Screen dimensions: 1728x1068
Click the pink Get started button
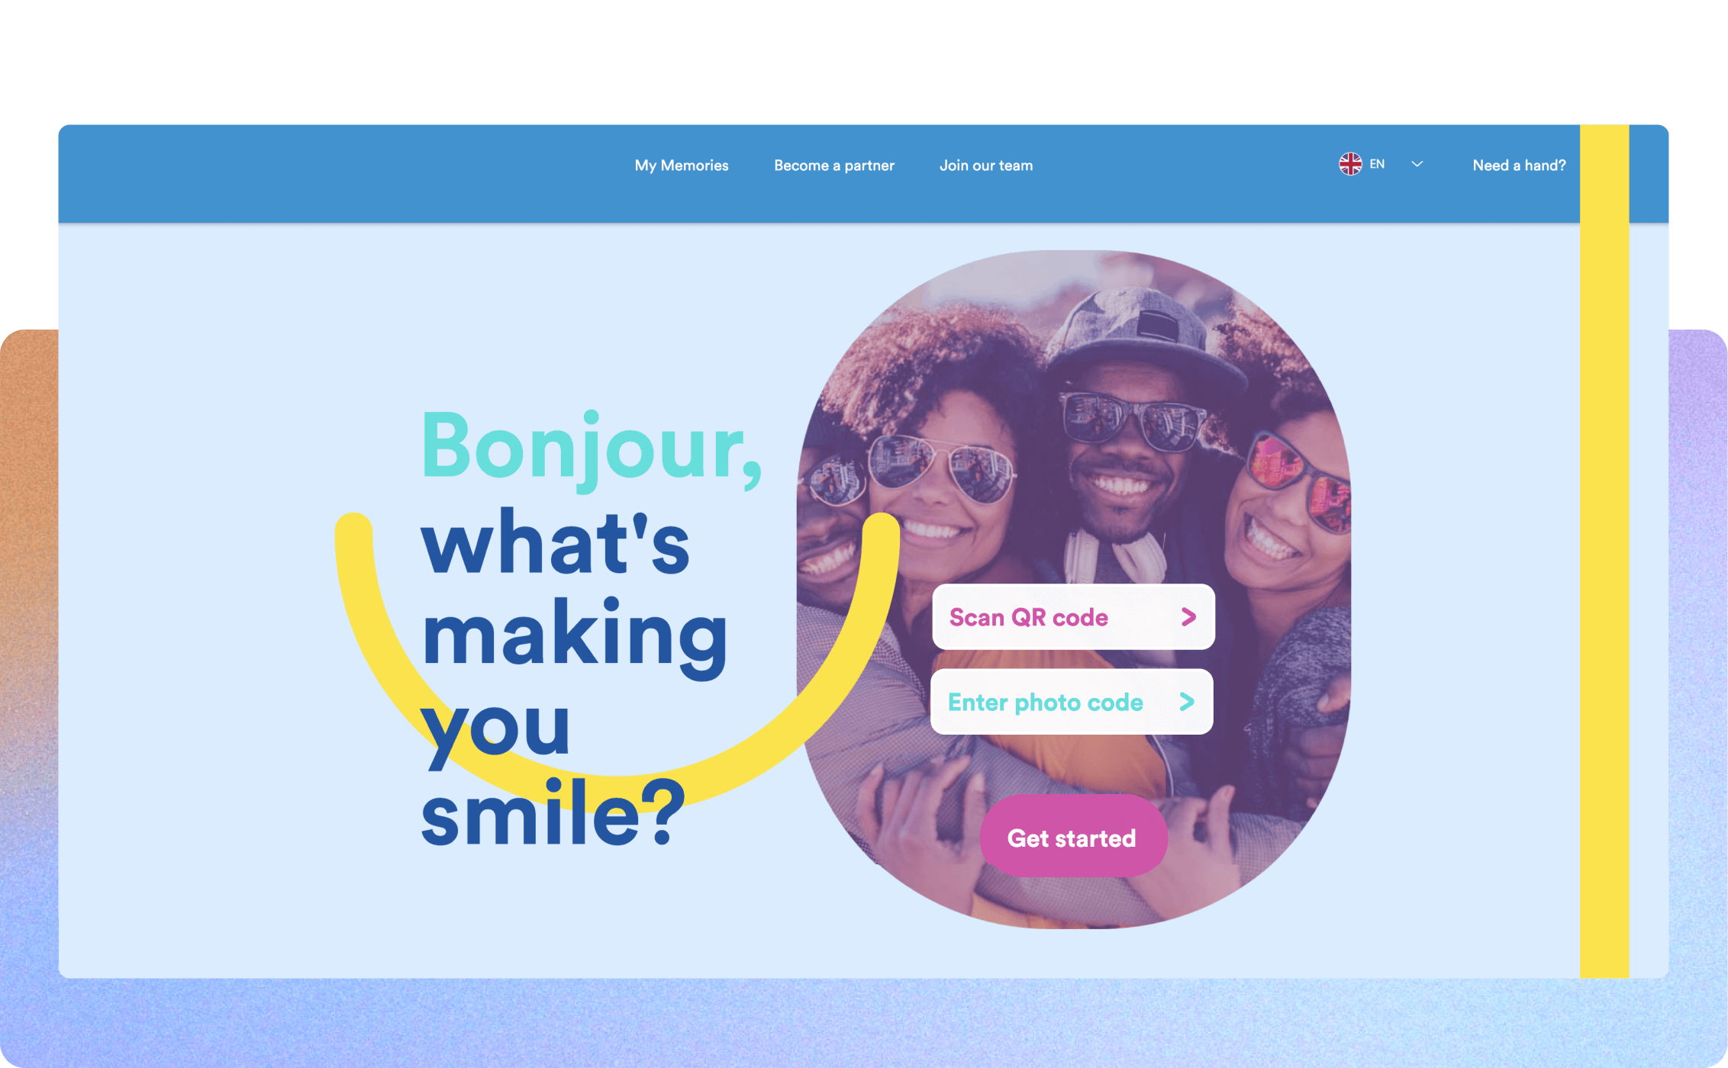tap(1072, 838)
